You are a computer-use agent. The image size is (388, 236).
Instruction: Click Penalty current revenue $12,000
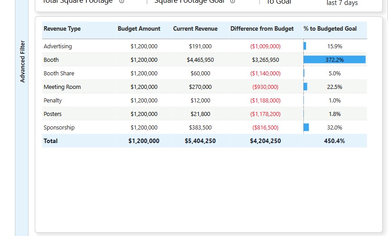200,100
